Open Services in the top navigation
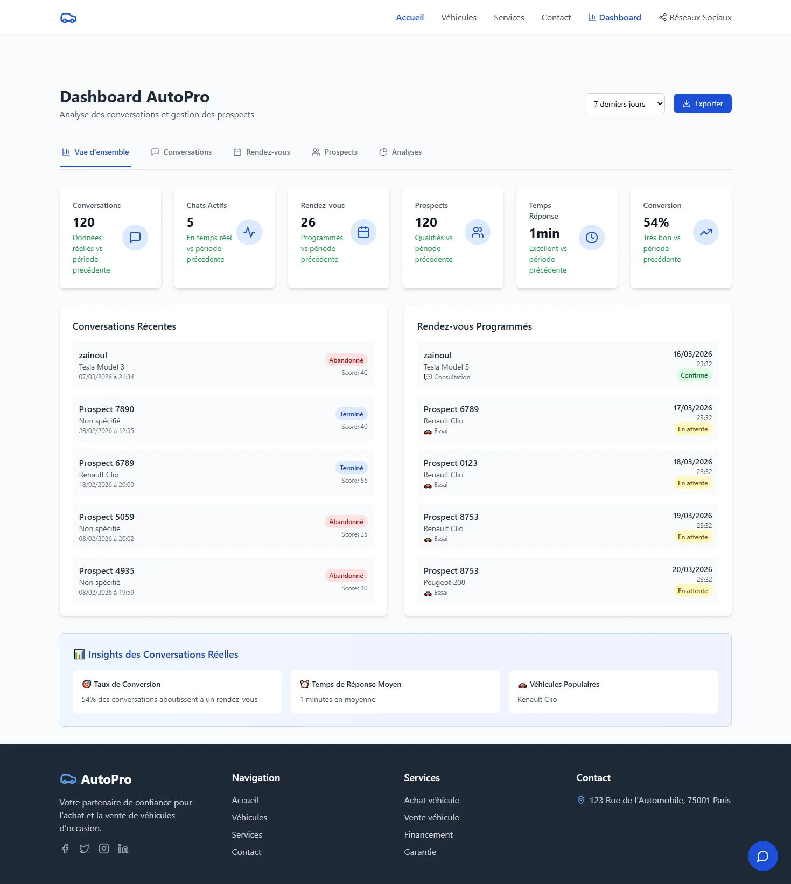The height and width of the screenshot is (884, 791). [x=509, y=17]
